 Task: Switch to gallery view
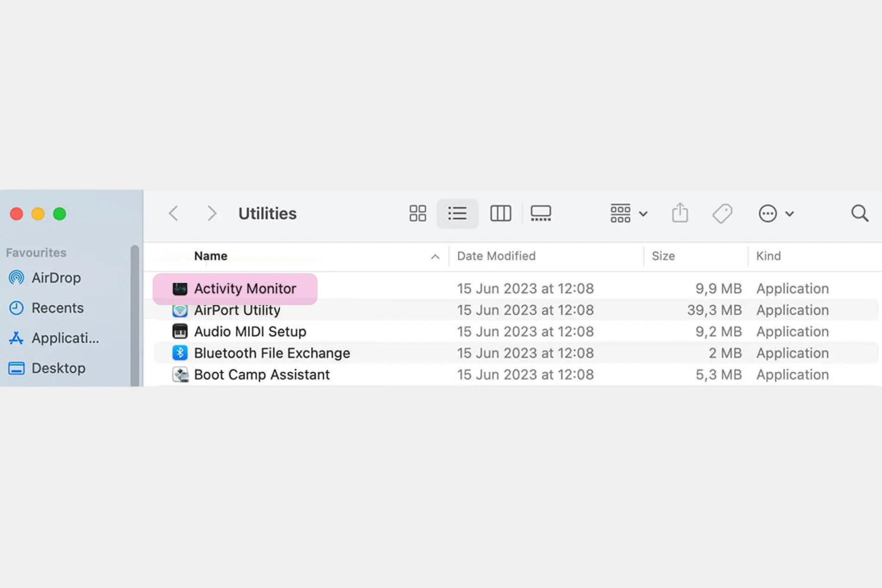540,214
